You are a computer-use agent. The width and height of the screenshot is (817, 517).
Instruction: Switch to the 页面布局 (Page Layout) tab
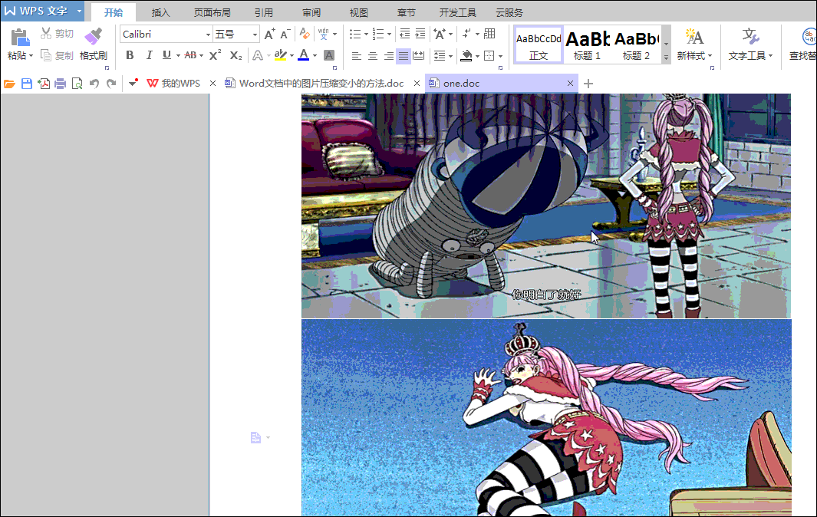[x=212, y=12]
